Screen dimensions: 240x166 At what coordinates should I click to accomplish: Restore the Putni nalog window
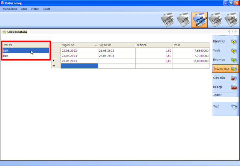231,3
